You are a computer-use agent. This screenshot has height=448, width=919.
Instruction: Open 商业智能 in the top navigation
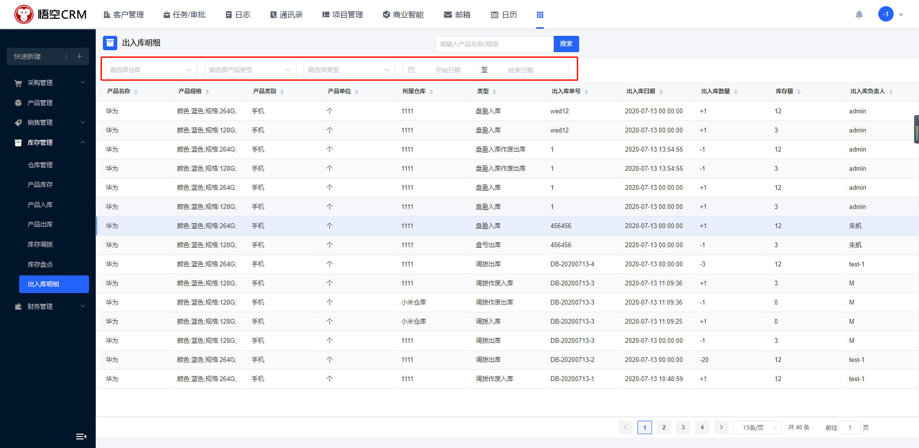pos(403,15)
